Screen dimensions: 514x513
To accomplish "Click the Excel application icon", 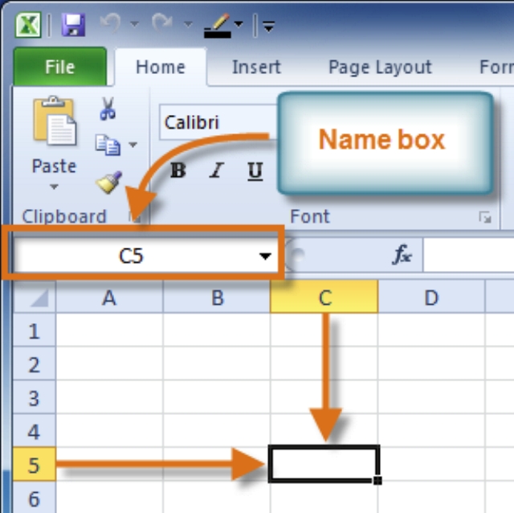I will click(28, 25).
